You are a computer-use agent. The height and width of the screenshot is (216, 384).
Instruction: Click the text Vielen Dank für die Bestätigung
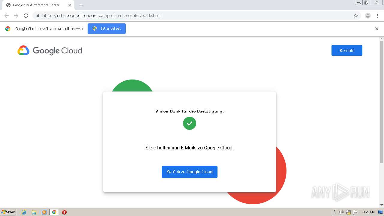(190, 111)
